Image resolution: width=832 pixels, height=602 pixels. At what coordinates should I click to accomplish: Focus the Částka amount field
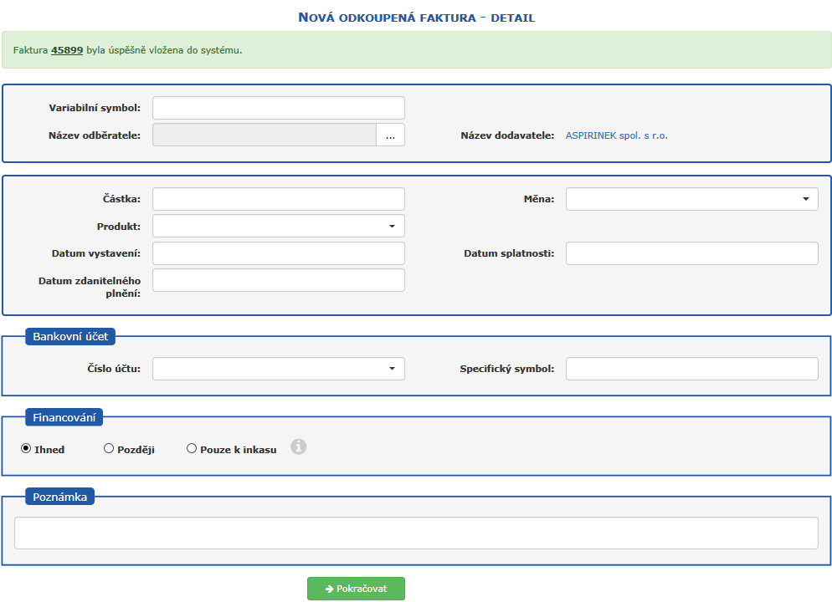point(279,199)
